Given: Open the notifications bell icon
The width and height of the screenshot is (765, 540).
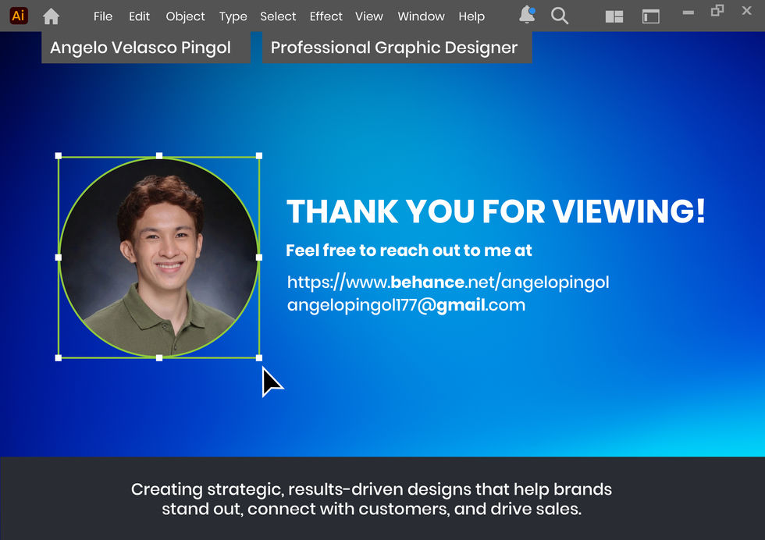Looking at the screenshot, I should tap(527, 15).
